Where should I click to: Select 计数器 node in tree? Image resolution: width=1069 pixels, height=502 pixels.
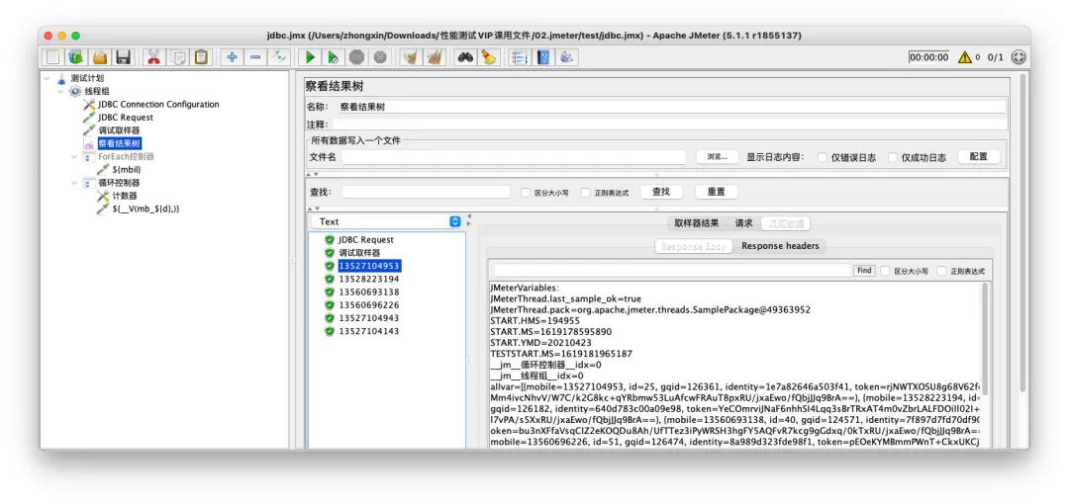pyautogui.click(x=125, y=196)
